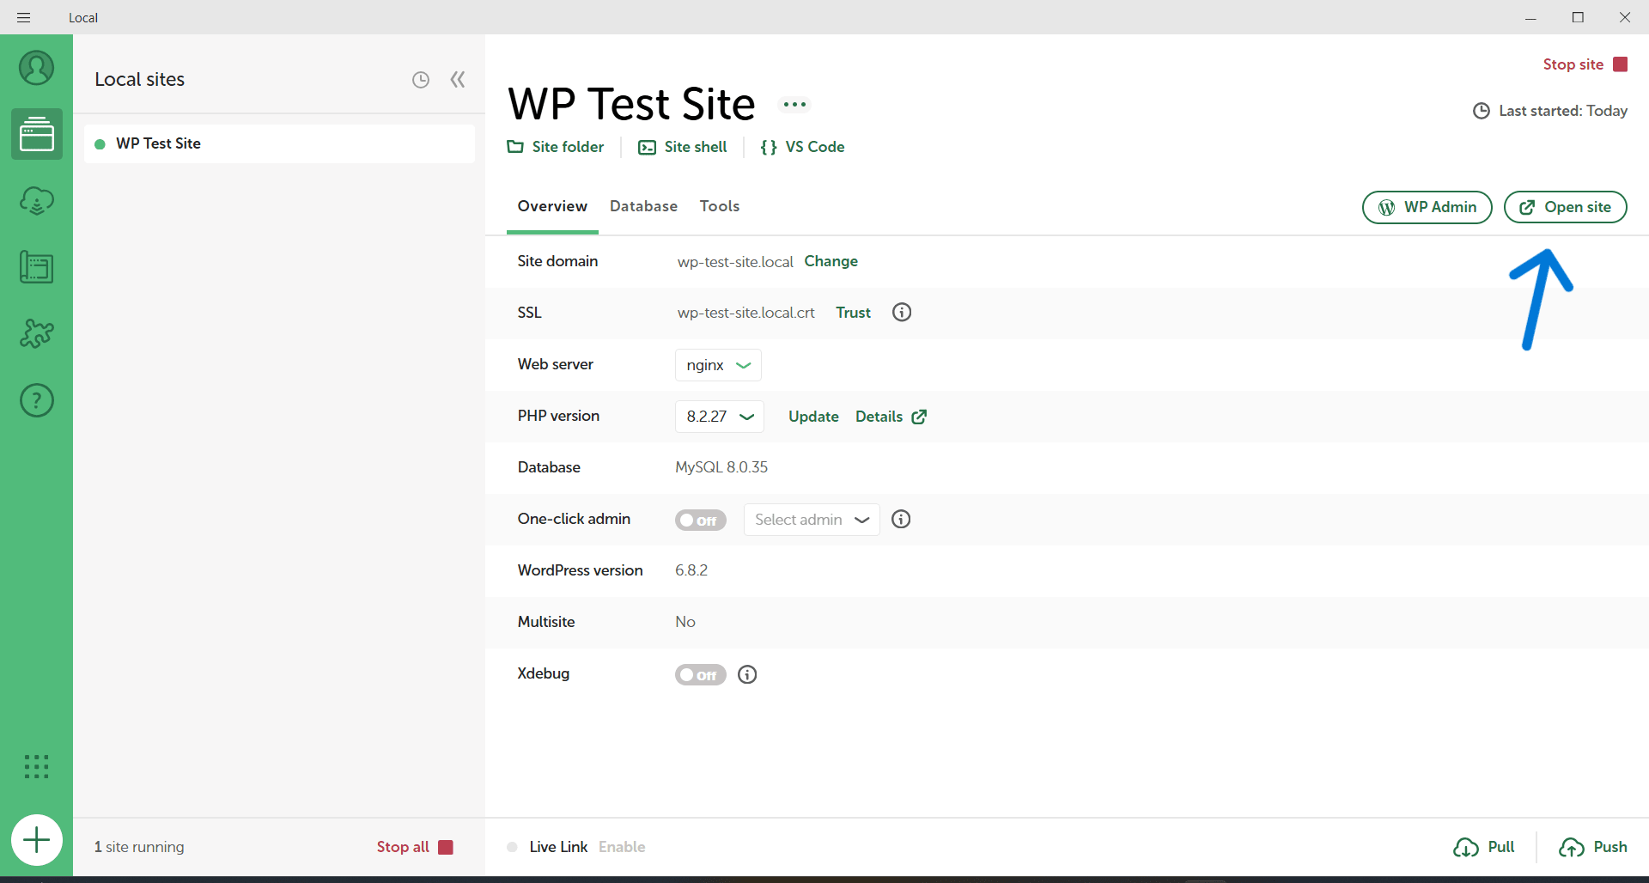Toggle One-click admin switch

(x=701, y=521)
